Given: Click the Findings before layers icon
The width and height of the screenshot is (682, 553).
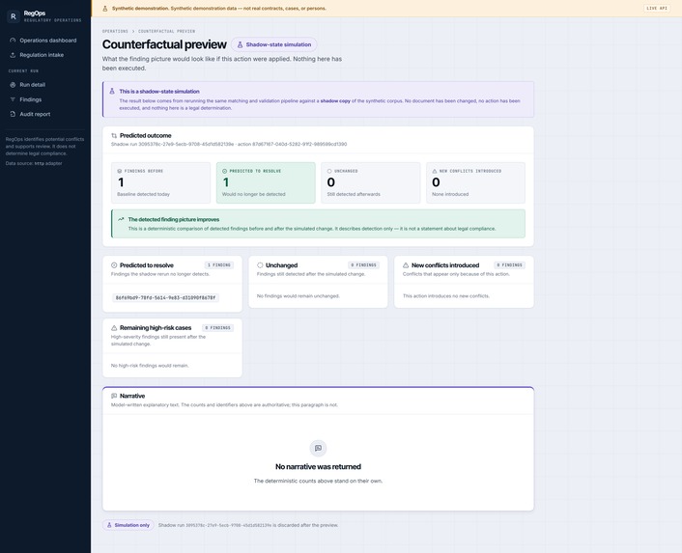Looking at the screenshot, I should pos(120,171).
